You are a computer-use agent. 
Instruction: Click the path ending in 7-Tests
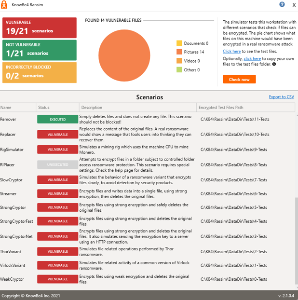234,179
